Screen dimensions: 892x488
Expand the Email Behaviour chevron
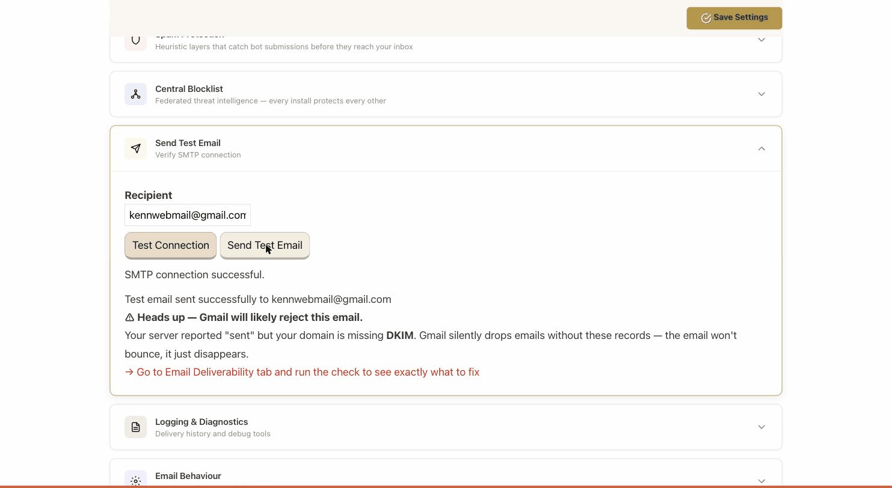[761, 481]
